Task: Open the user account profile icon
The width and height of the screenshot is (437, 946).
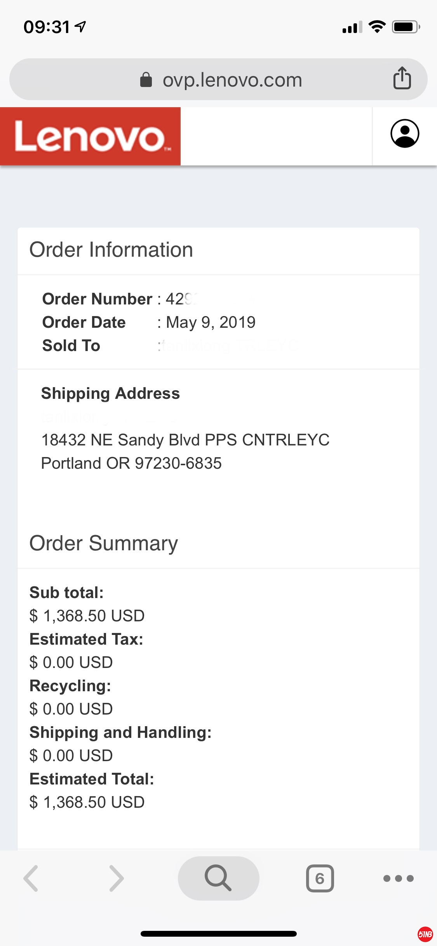Action: pos(405,134)
